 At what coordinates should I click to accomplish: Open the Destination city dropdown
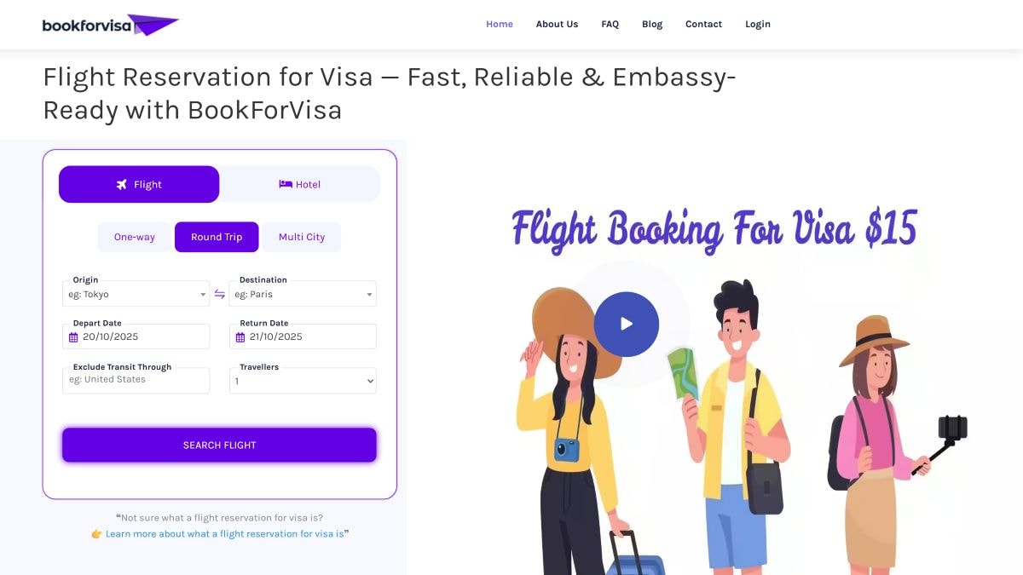[x=303, y=294]
